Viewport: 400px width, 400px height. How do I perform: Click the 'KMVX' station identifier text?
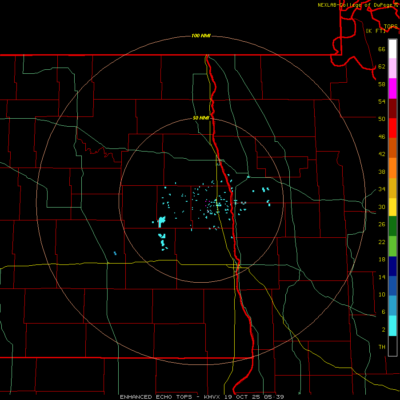tap(212, 397)
